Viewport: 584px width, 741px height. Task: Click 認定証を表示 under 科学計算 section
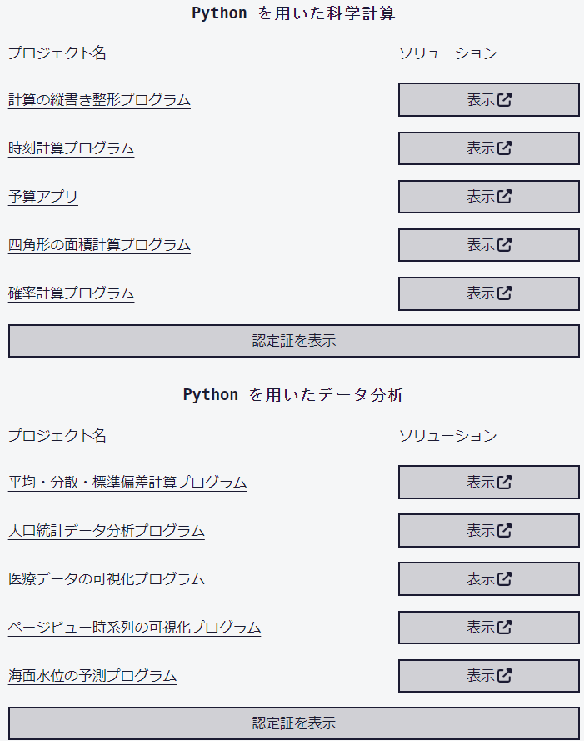(294, 341)
